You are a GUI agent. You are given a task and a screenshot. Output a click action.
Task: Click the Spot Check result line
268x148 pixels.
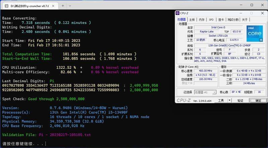point(44,99)
